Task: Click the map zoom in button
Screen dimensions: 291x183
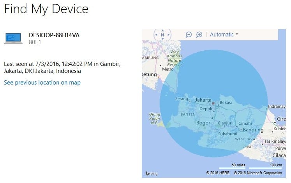Action: (199, 35)
